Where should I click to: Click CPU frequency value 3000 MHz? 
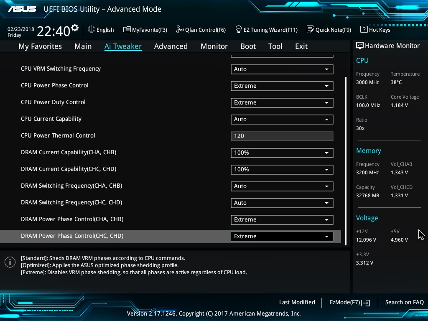click(367, 82)
